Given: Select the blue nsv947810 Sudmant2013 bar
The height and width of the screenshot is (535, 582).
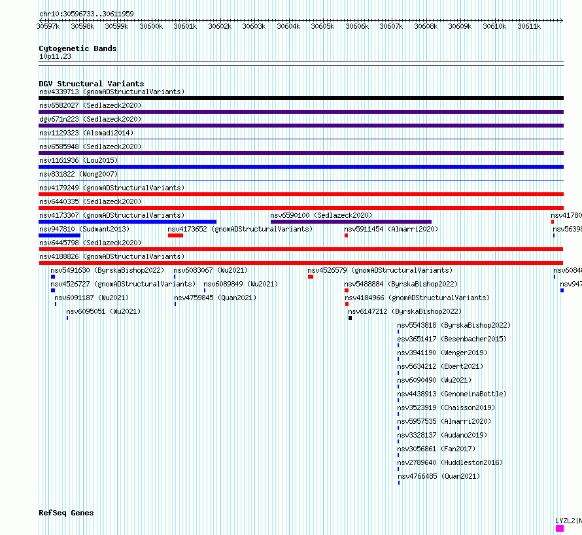Looking at the screenshot, I should (x=59, y=235).
